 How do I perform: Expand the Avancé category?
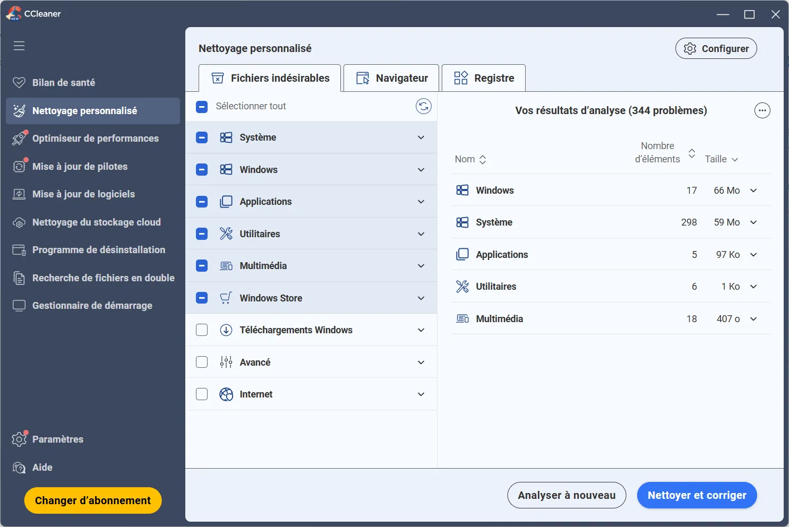421,362
